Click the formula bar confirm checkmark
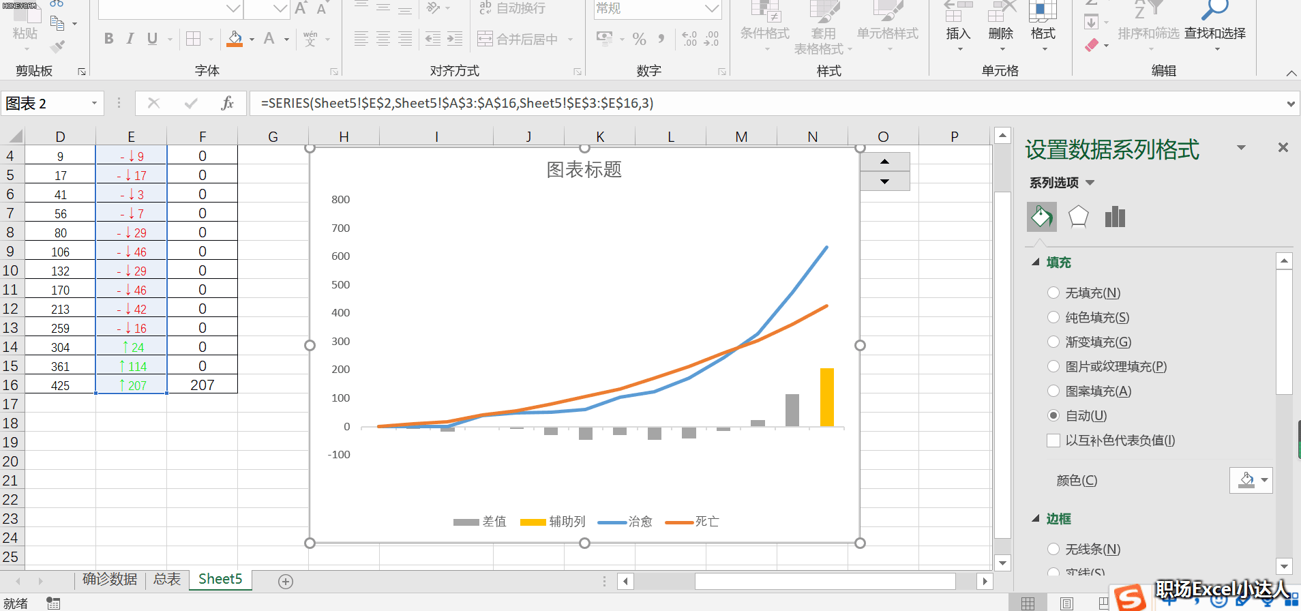 pyautogui.click(x=191, y=103)
